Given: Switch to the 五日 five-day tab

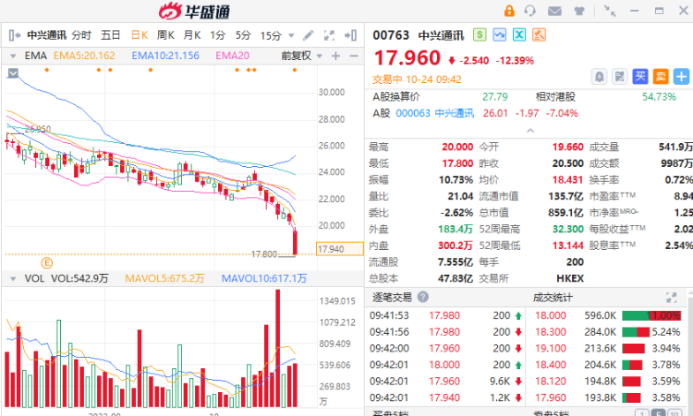Looking at the screenshot, I should (x=111, y=35).
